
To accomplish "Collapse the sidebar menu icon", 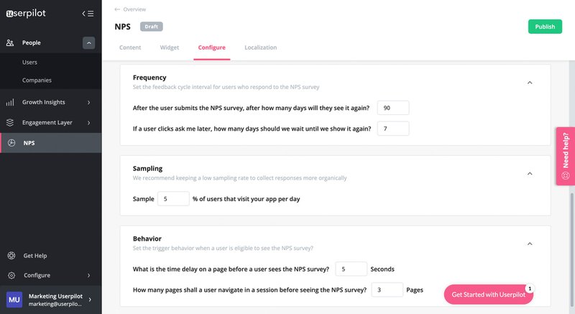I will pos(88,13).
